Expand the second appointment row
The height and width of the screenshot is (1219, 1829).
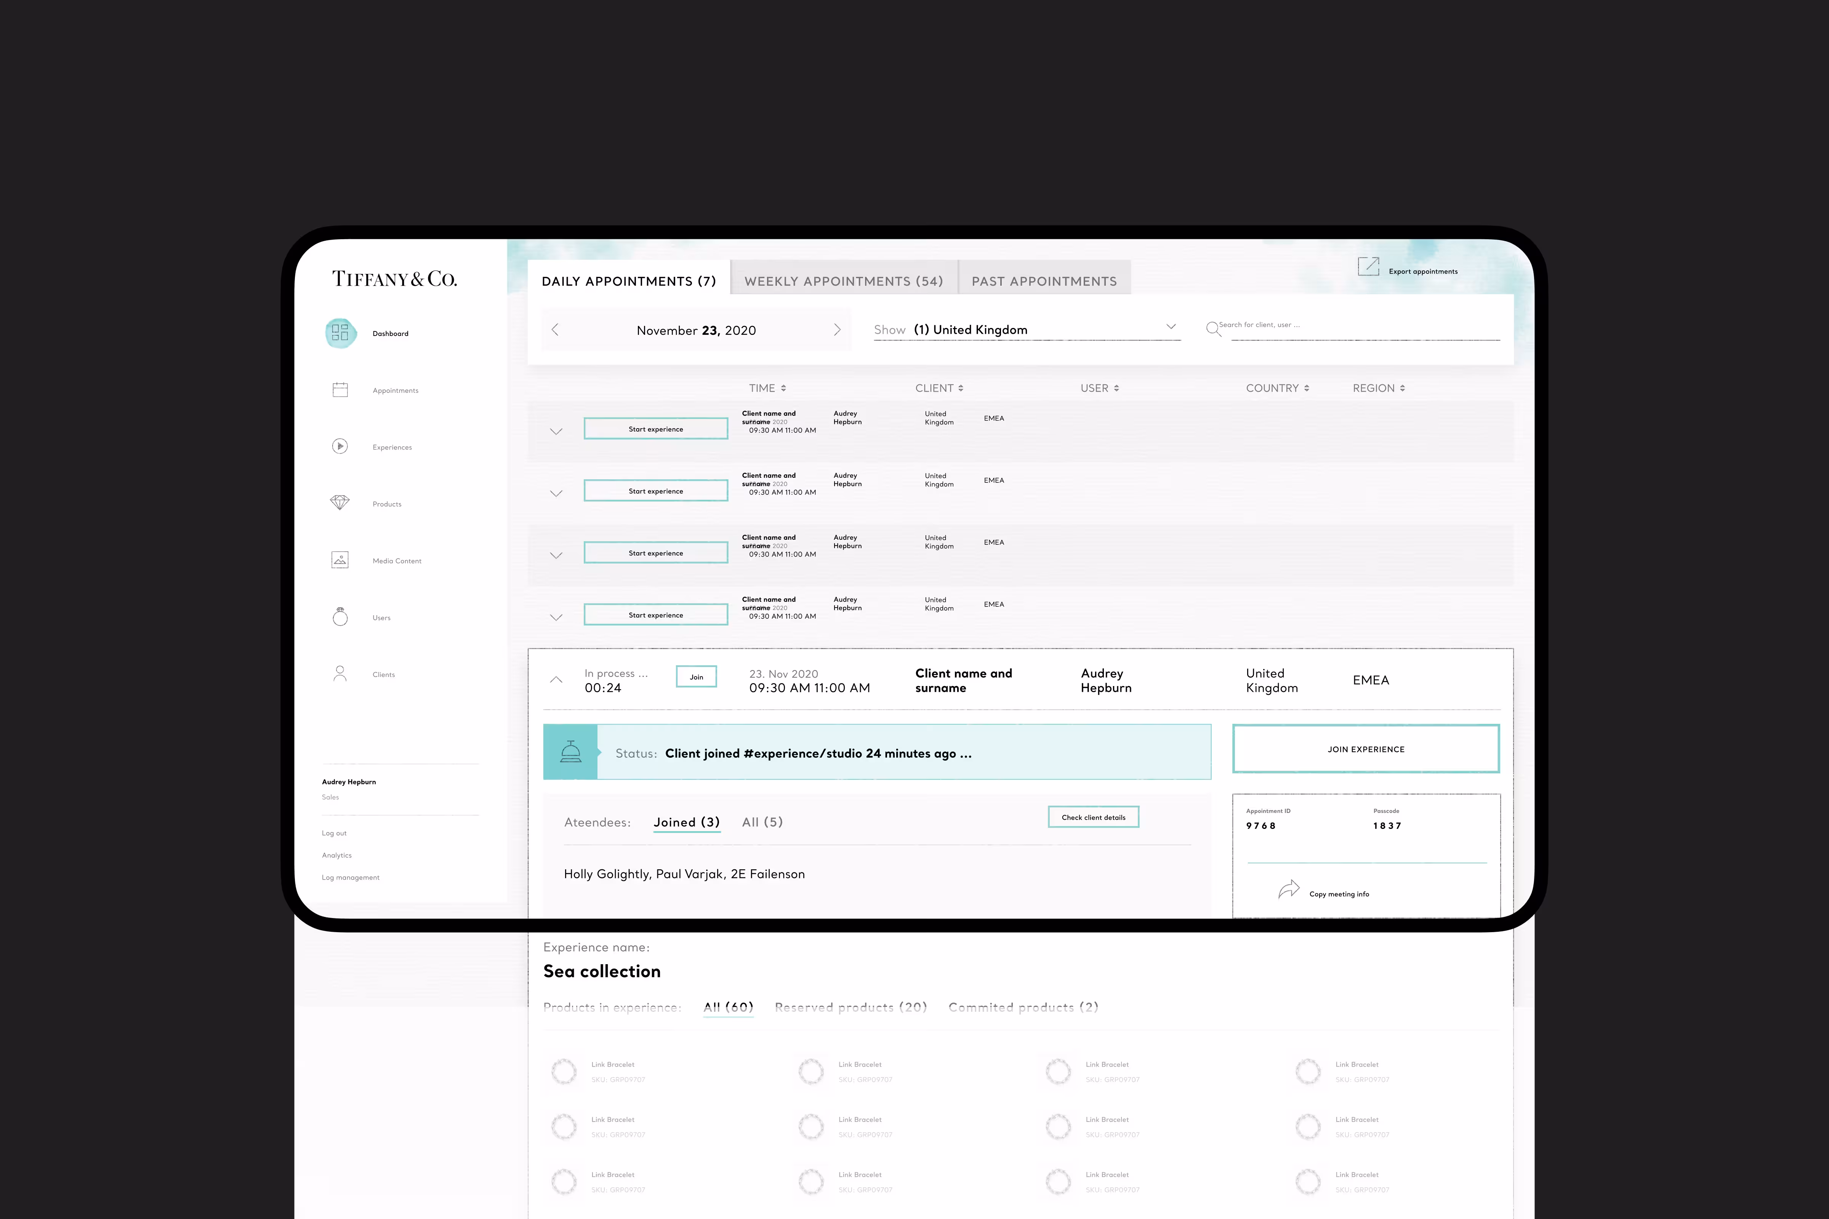point(556,494)
